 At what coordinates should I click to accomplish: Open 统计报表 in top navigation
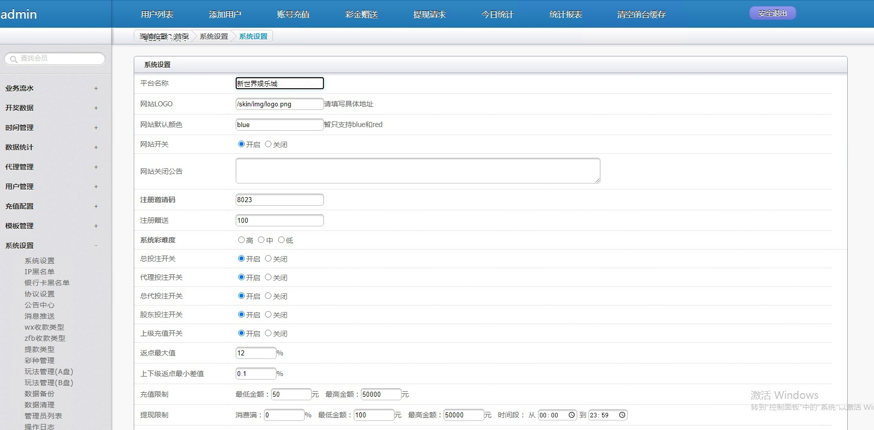tap(566, 15)
